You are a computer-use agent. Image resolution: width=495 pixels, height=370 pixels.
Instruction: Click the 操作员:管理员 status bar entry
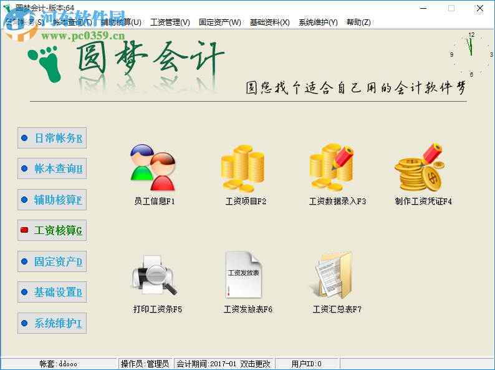coord(145,364)
